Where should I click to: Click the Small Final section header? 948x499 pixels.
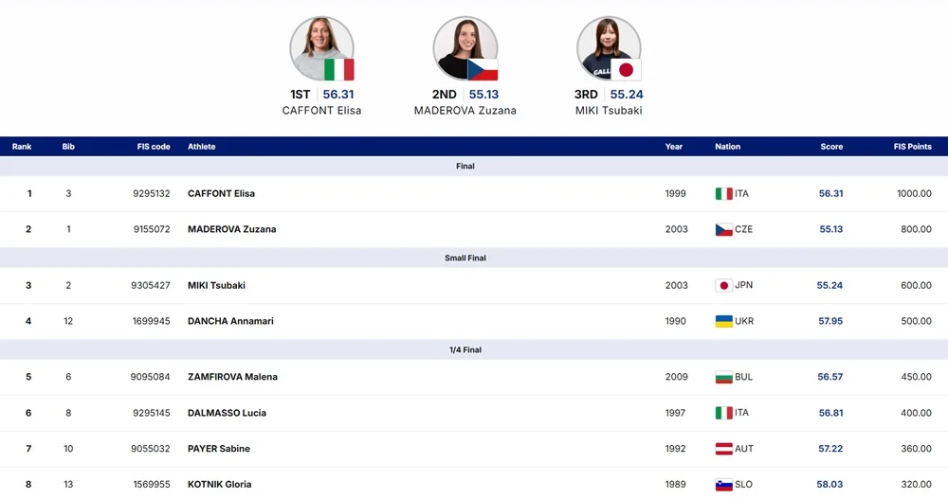pyautogui.click(x=465, y=258)
